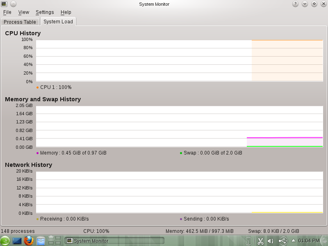Click the System Monitor taskbar entry
The height and width of the screenshot is (246, 328).
[x=114, y=241]
